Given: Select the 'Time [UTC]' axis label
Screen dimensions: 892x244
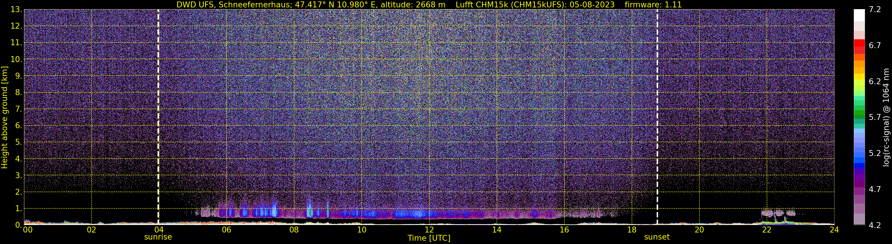Looking at the screenshot, I should [x=429, y=238].
